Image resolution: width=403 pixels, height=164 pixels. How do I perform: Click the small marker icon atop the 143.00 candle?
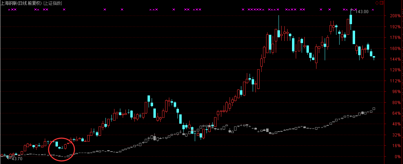point(352,10)
